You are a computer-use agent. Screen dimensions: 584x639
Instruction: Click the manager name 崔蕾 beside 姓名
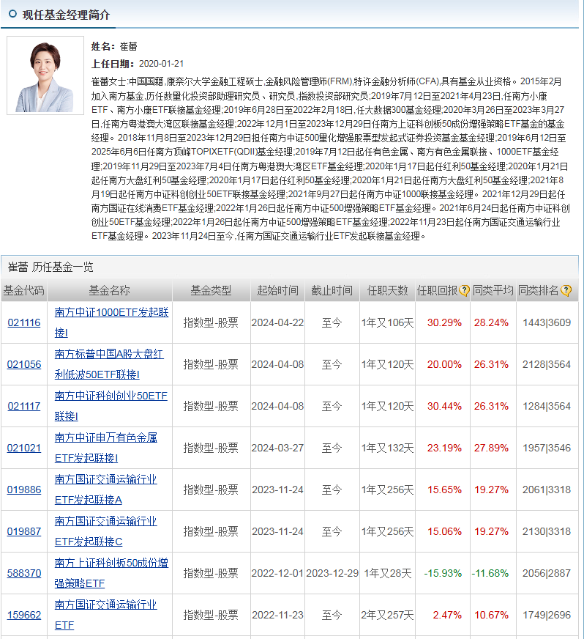[129, 46]
